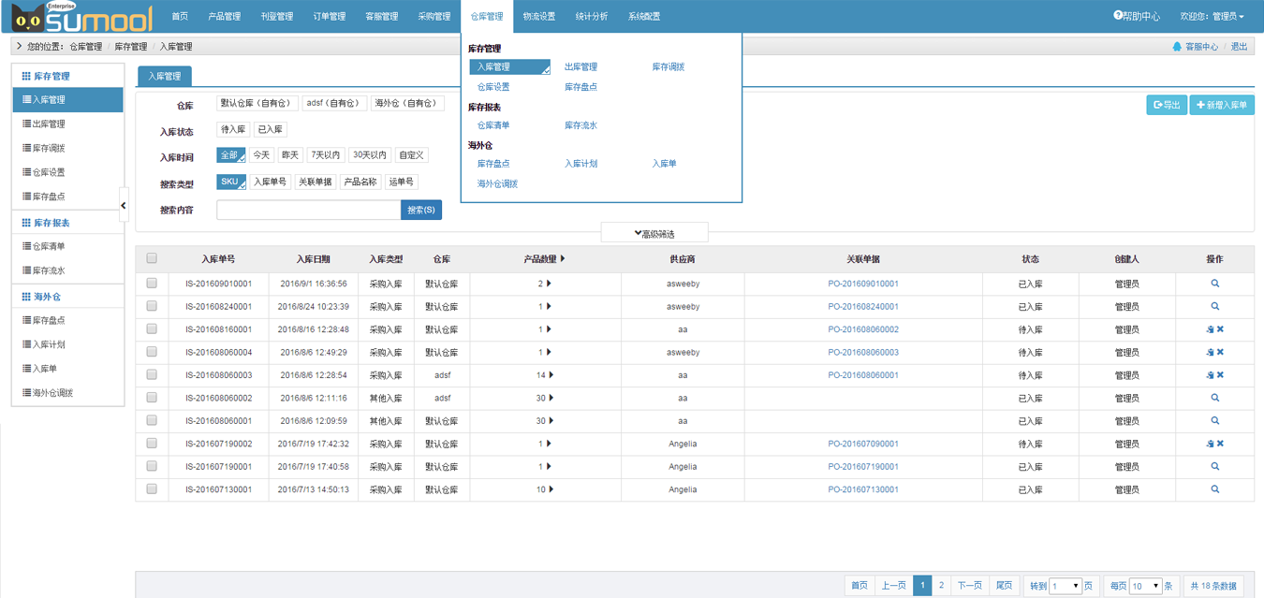The height and width of the screenshot is (598, 1264).
Task: Click the delete X icon for IS-201607190002
Action: point(1220,444)
